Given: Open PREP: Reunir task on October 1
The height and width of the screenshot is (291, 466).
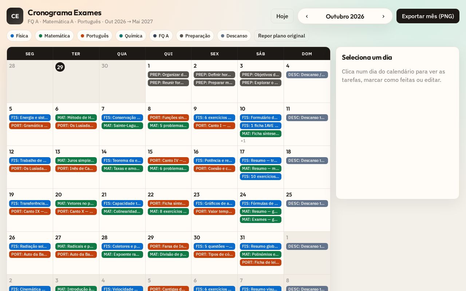Looking at the screenshot, I should coord(168,83).
